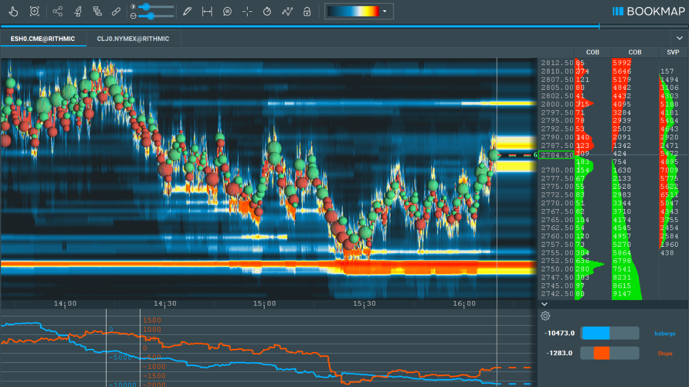Screen dimensions: 689x387
Task: Select the ESH0.CME@RITHMIC tab
Action: [x=43, y=39]
